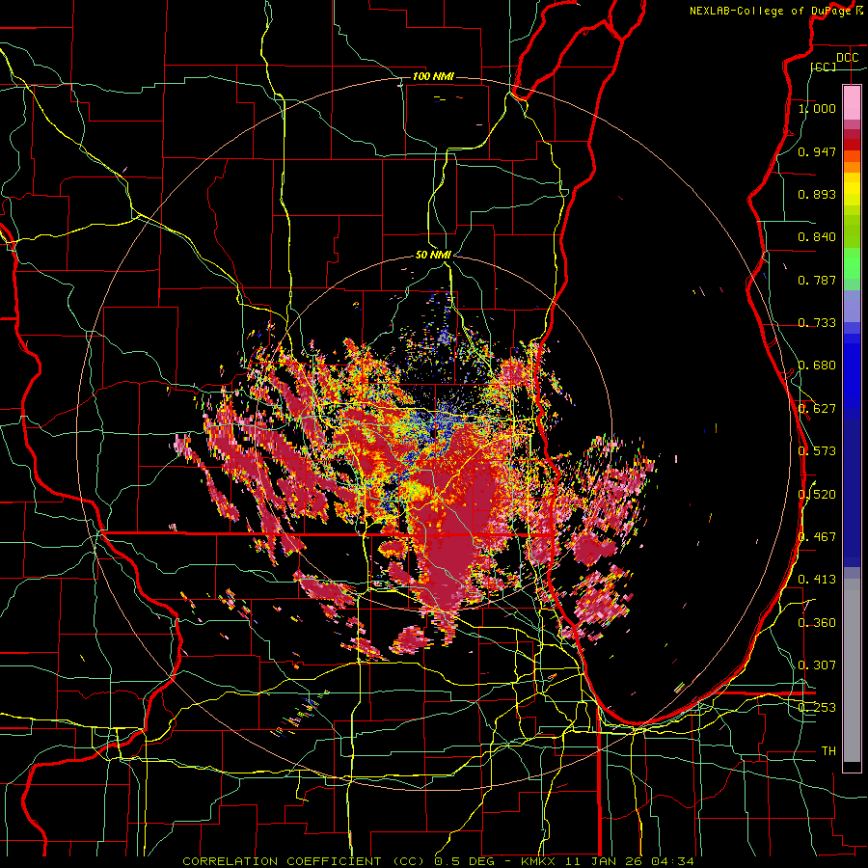This screenshot has width=868, height=868.
Task: Click the 0.627 legend value
Action: 817,409
